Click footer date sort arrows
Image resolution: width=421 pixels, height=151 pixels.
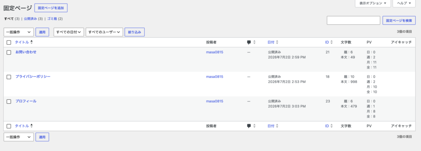point(277,126)
